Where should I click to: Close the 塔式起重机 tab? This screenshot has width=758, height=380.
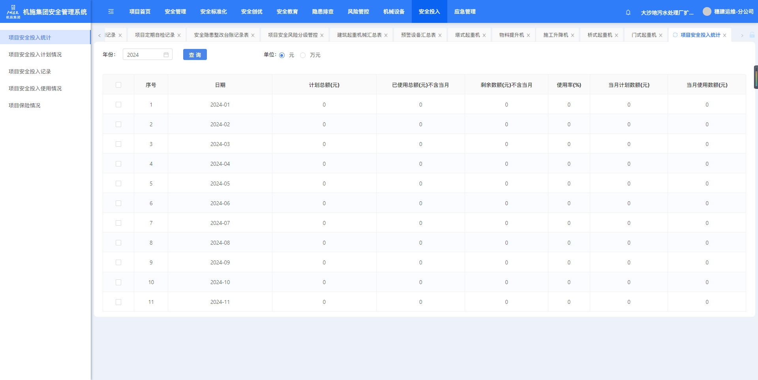pos(484,36)
